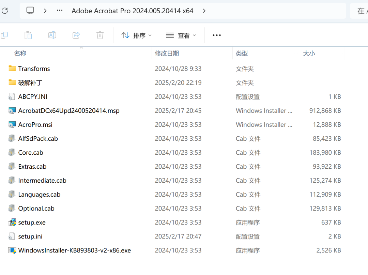The height and width of the screenshot is (275, 368).
Task: Show hidden path via ellipsis in address bar
Action: [x=60, y=11]
